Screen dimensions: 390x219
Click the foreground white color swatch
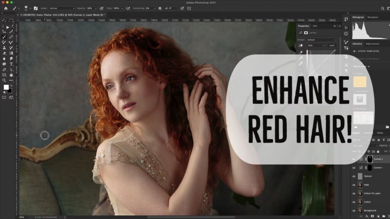click(x=6, y=87)
